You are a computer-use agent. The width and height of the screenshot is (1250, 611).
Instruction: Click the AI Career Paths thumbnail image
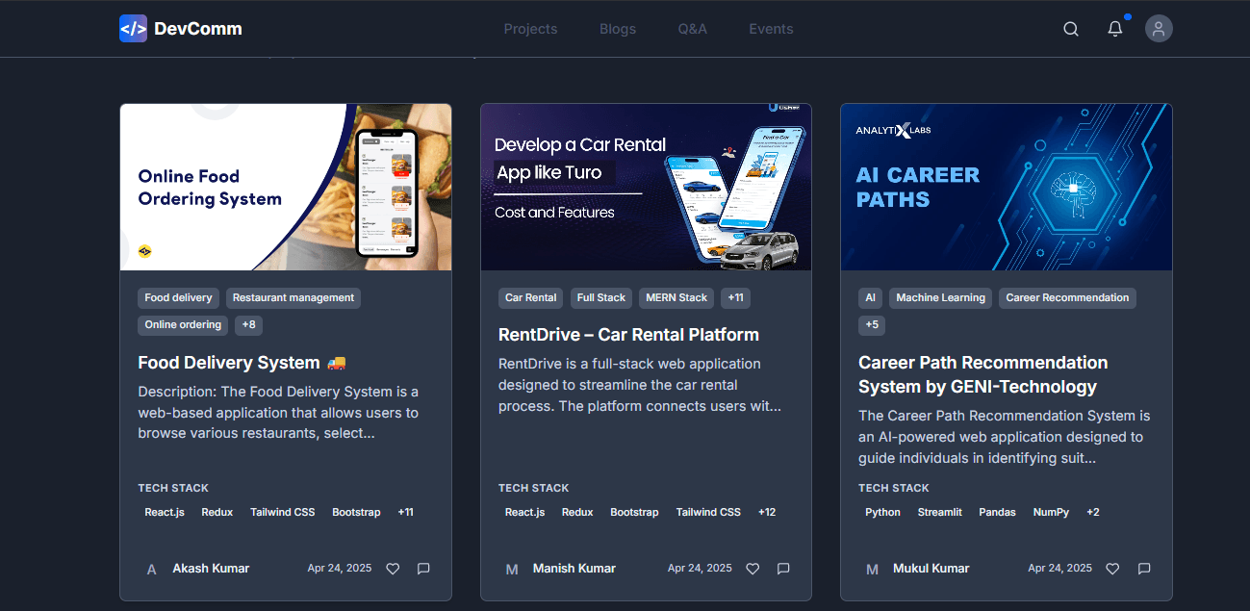point(1006,188)
